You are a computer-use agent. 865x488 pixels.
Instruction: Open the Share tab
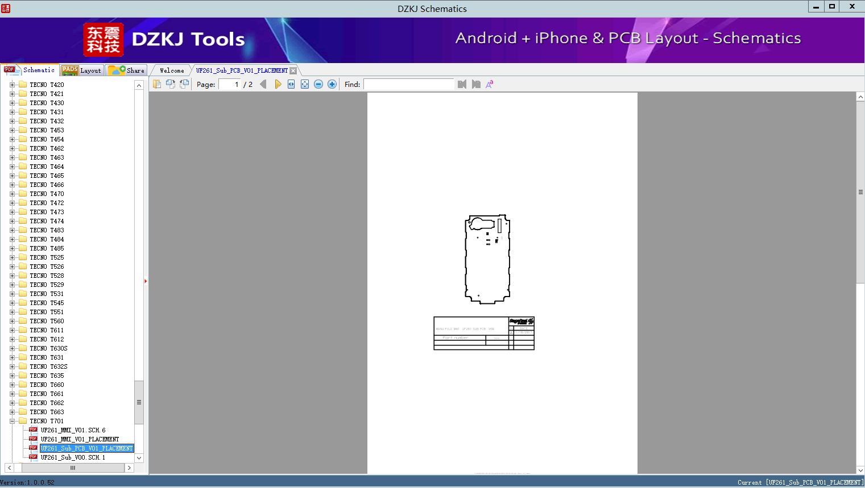click(127, 70)
